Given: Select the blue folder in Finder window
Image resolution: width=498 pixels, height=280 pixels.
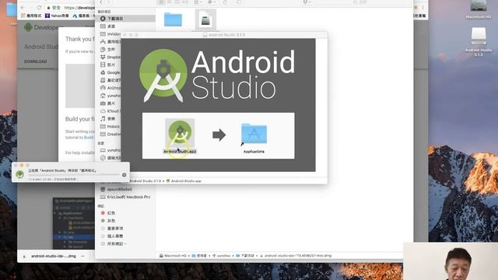Looking at the screenshot, I should tap(173, 20).
